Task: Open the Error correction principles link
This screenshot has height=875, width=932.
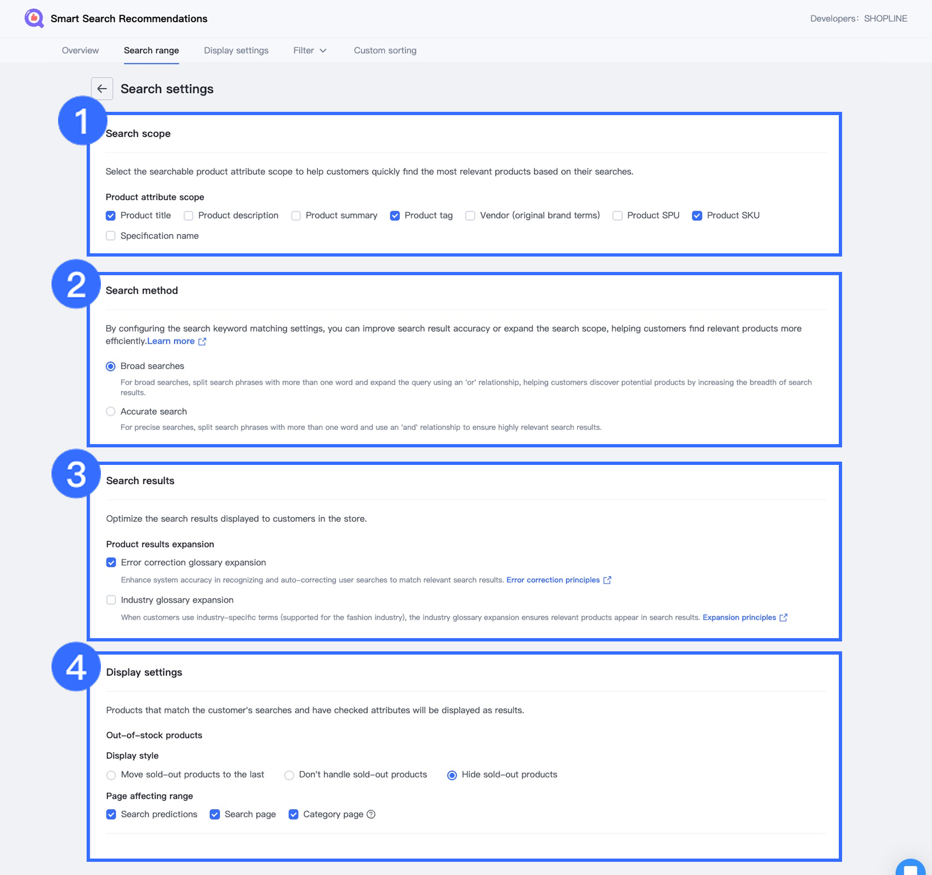Action: (x=553, y=580)
